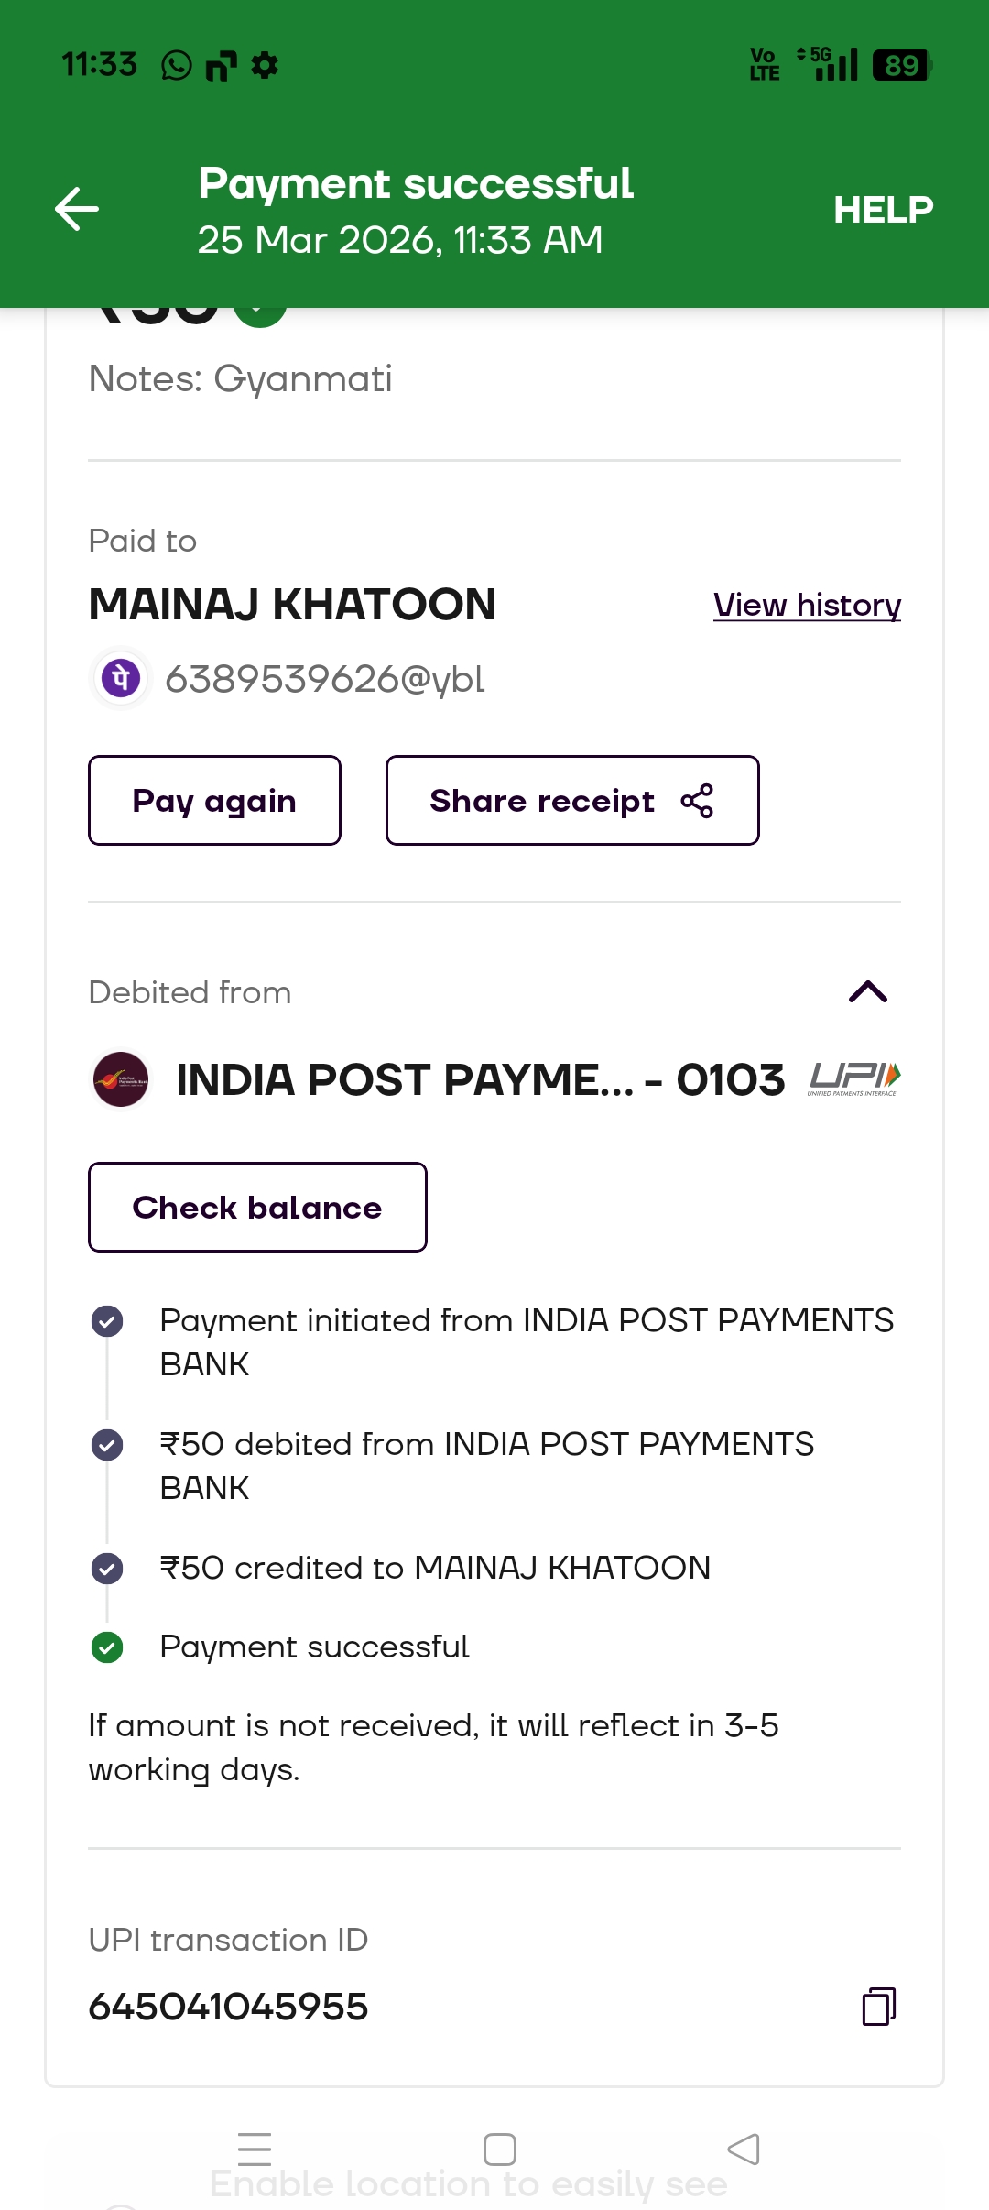Tap the back arrow in the header
Screen dimensions: 989x2210
[x=77, y=209]
